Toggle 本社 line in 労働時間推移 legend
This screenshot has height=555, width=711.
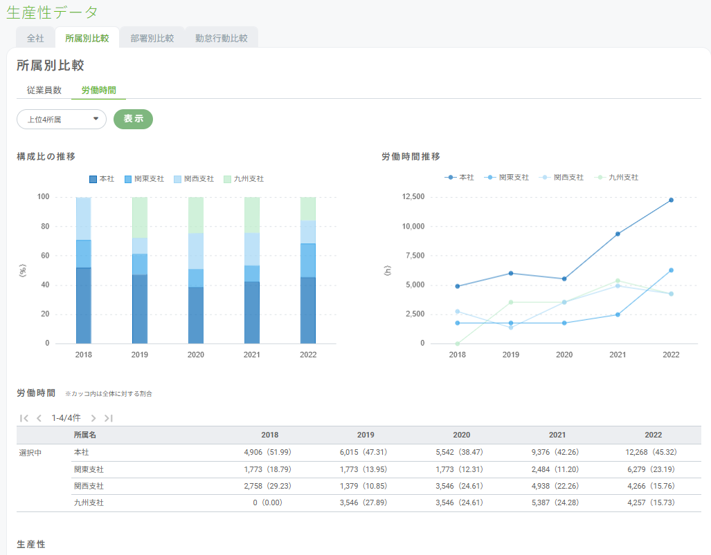pyautogui.click(x=459, y=178)
